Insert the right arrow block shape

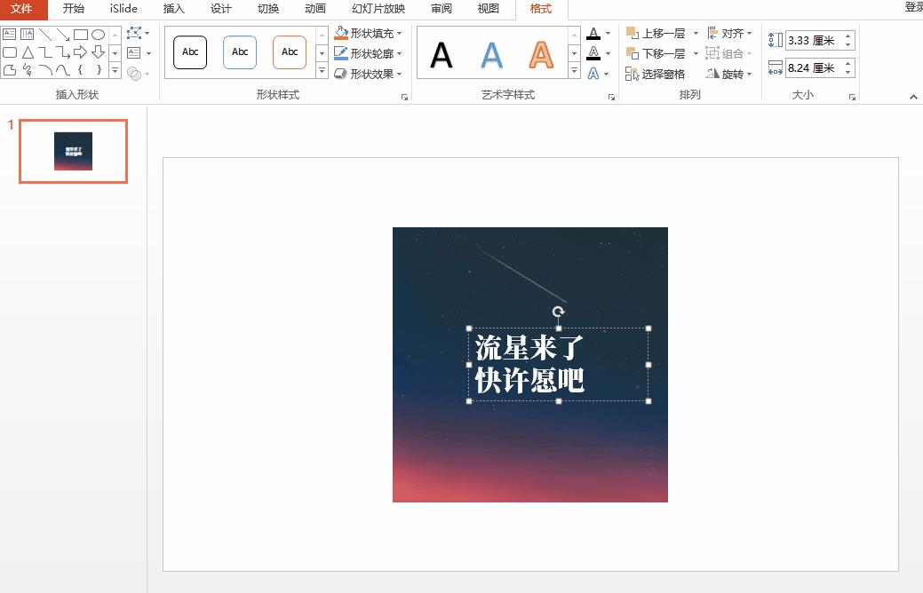click(x=81, y=52)
